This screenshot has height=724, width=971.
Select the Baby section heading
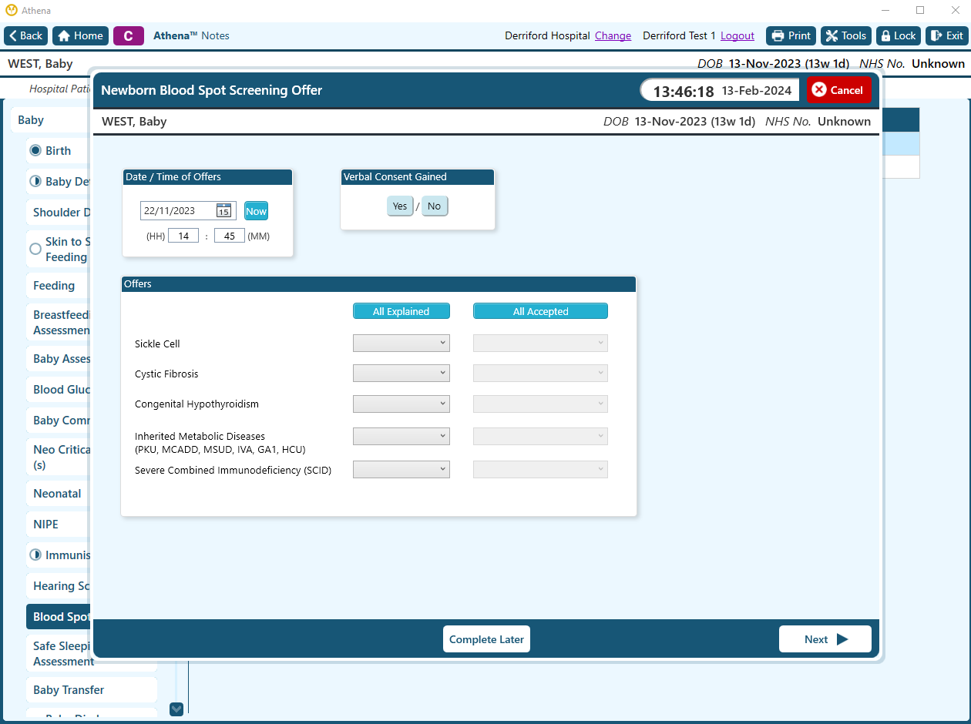coord(51,120)
